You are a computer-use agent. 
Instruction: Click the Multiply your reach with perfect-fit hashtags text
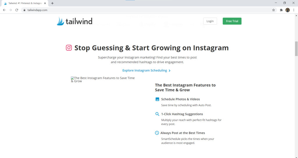pos(191,122)
